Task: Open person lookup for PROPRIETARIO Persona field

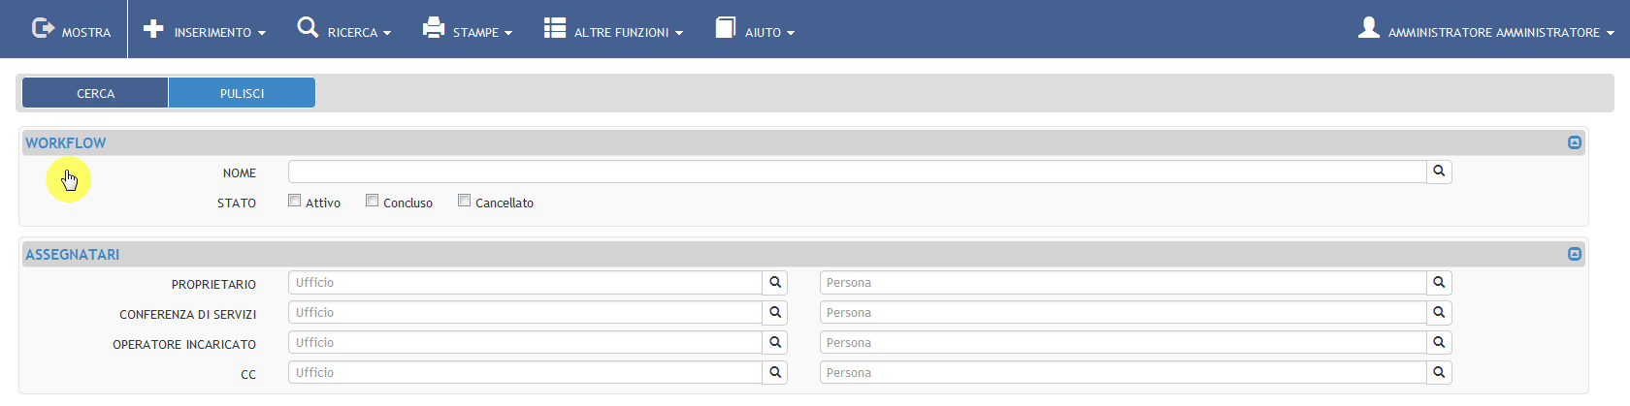Action: tap(1439, 283)
